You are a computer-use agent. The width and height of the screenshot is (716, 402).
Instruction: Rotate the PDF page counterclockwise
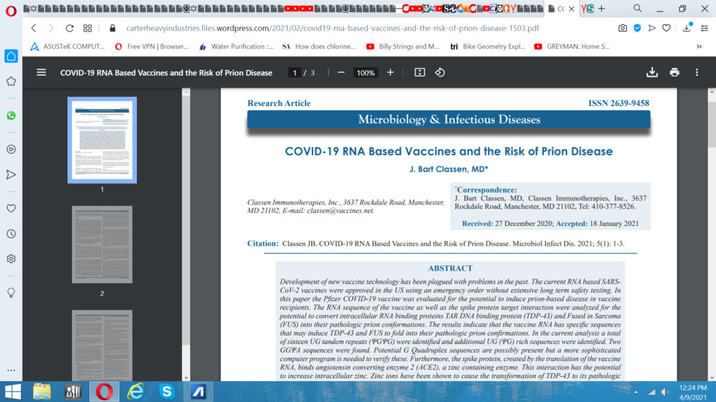click(x=440, y=73)
